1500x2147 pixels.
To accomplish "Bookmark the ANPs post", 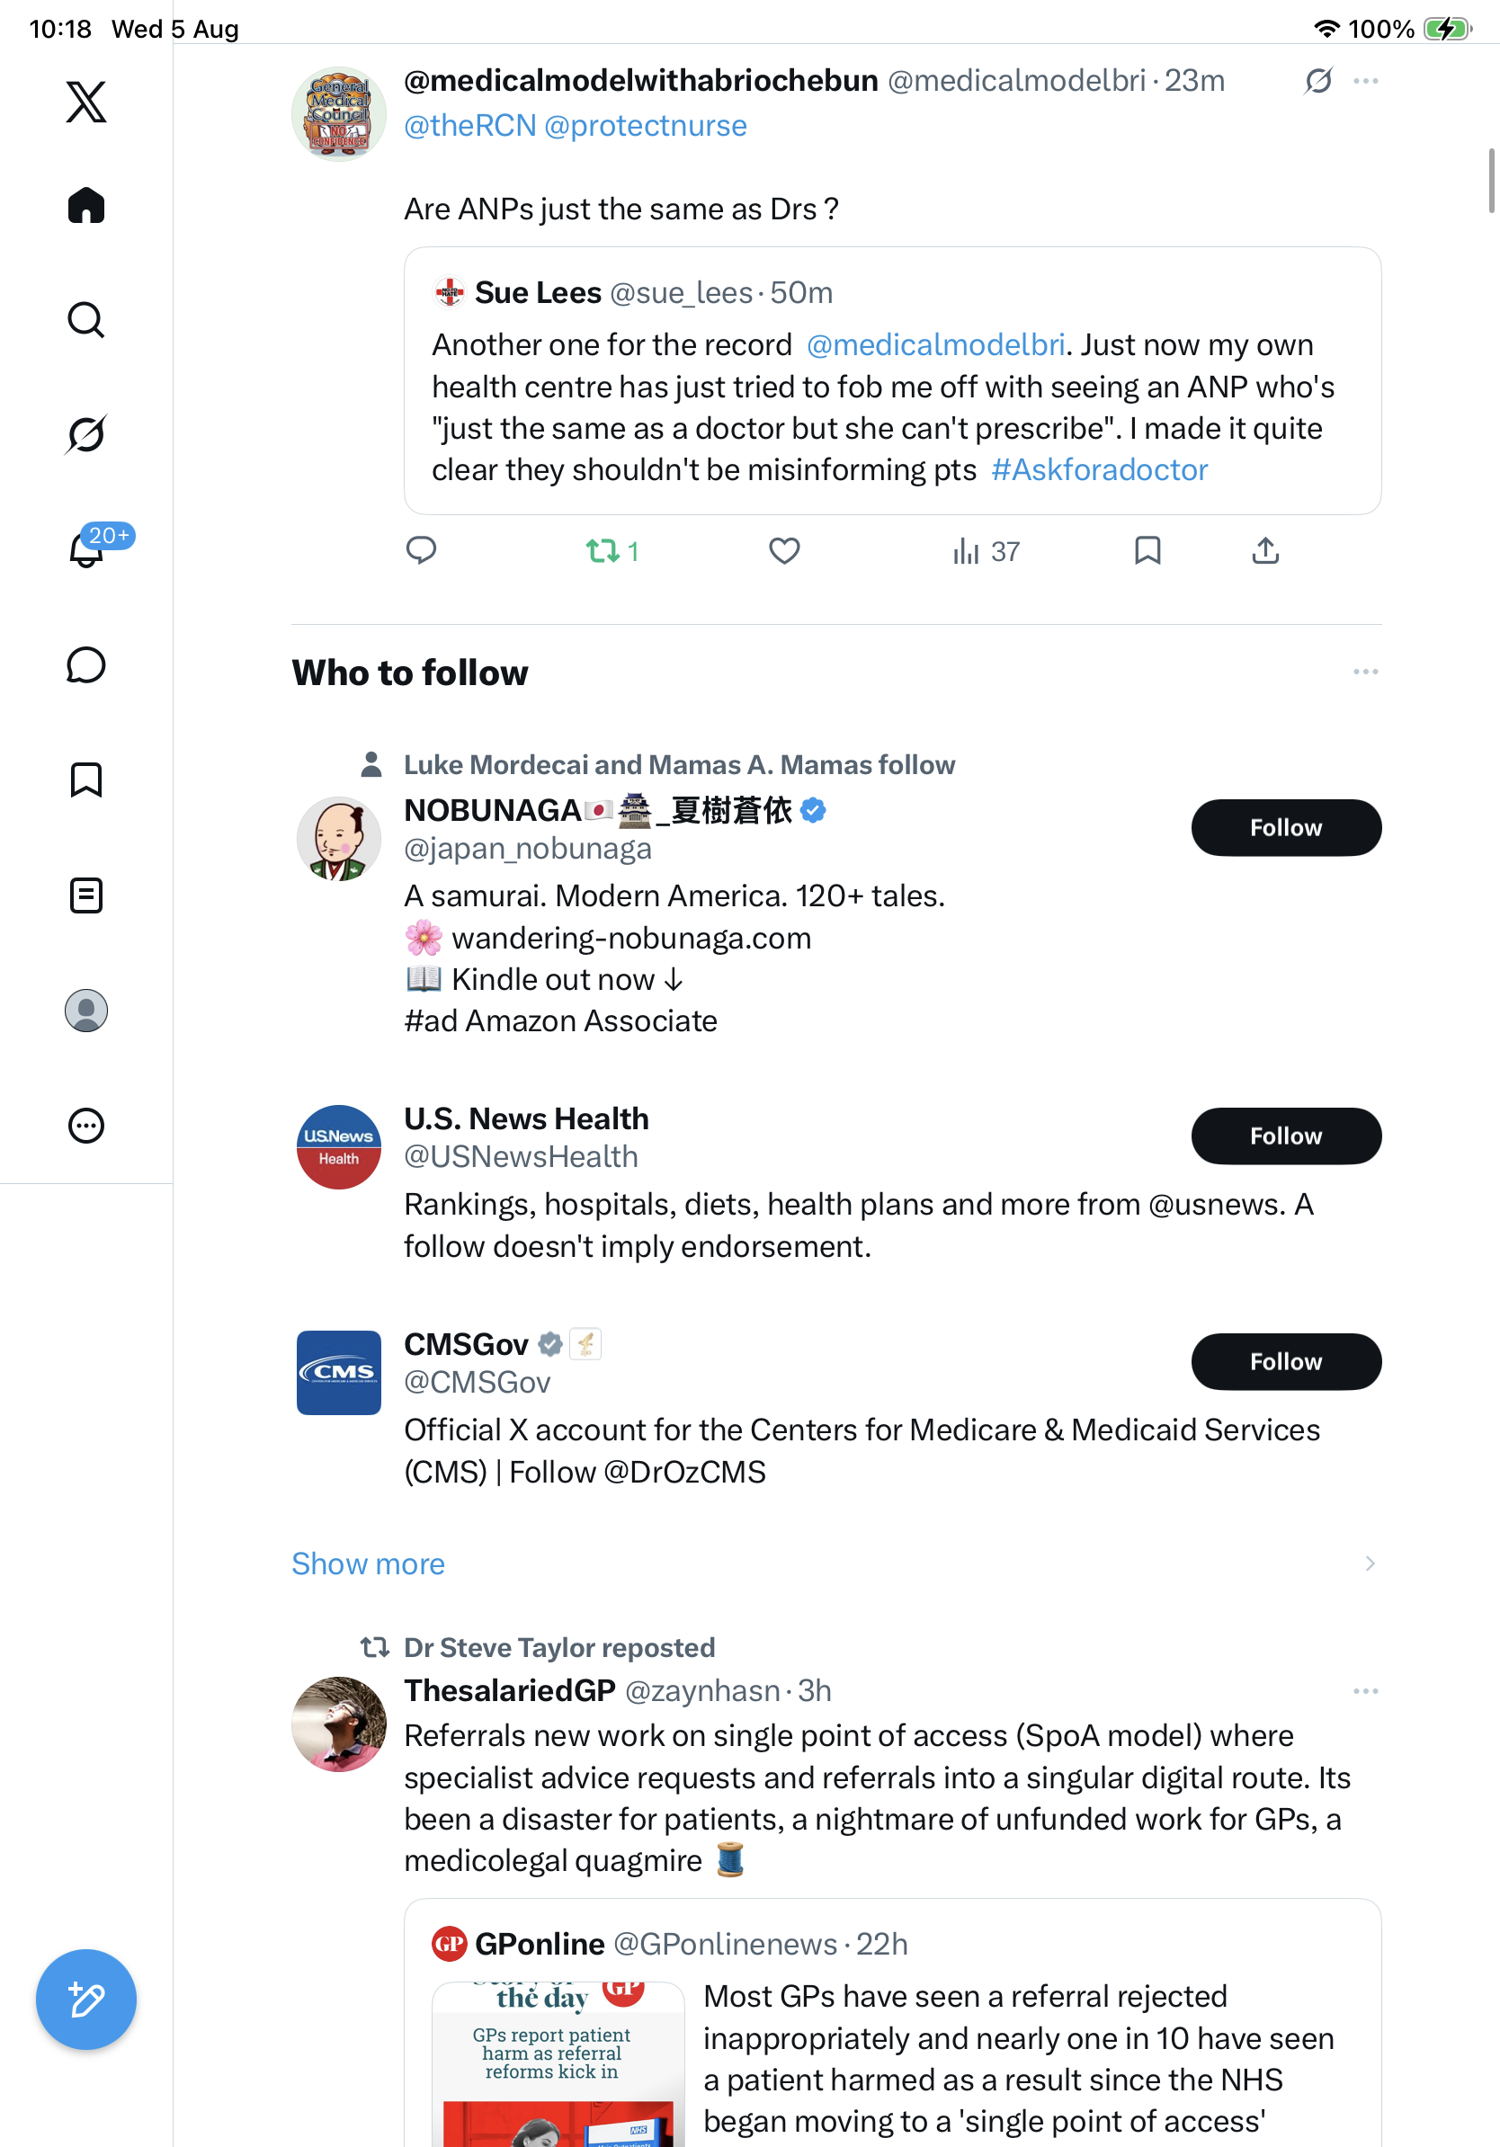I will [x=1147, y=551].
